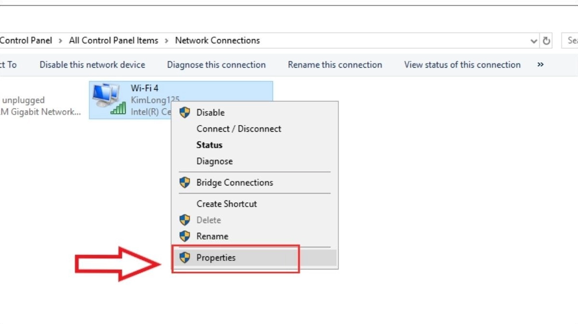Viewport: 578px width, 324px height.
Task: Select Status in the context menu
Action: tap(209, 145)
